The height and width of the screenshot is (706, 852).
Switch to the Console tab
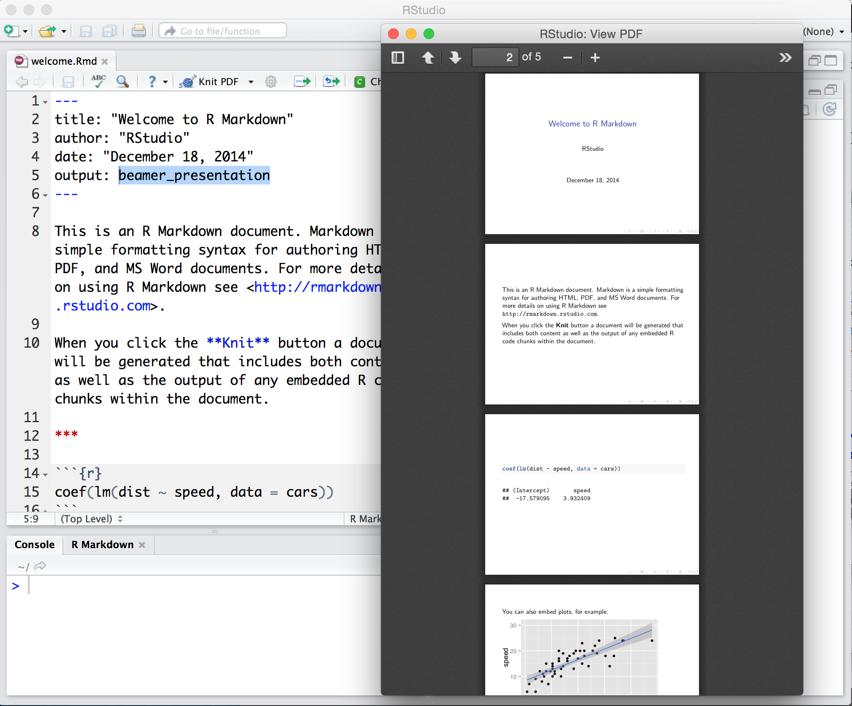35,545
